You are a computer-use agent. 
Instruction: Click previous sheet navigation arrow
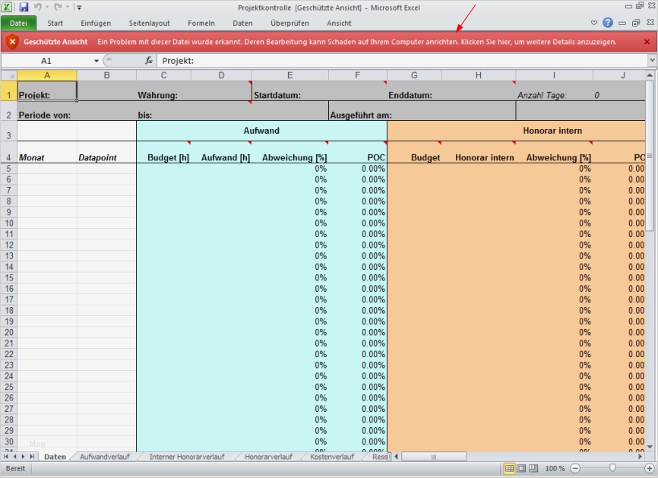(x=14, y=456)
